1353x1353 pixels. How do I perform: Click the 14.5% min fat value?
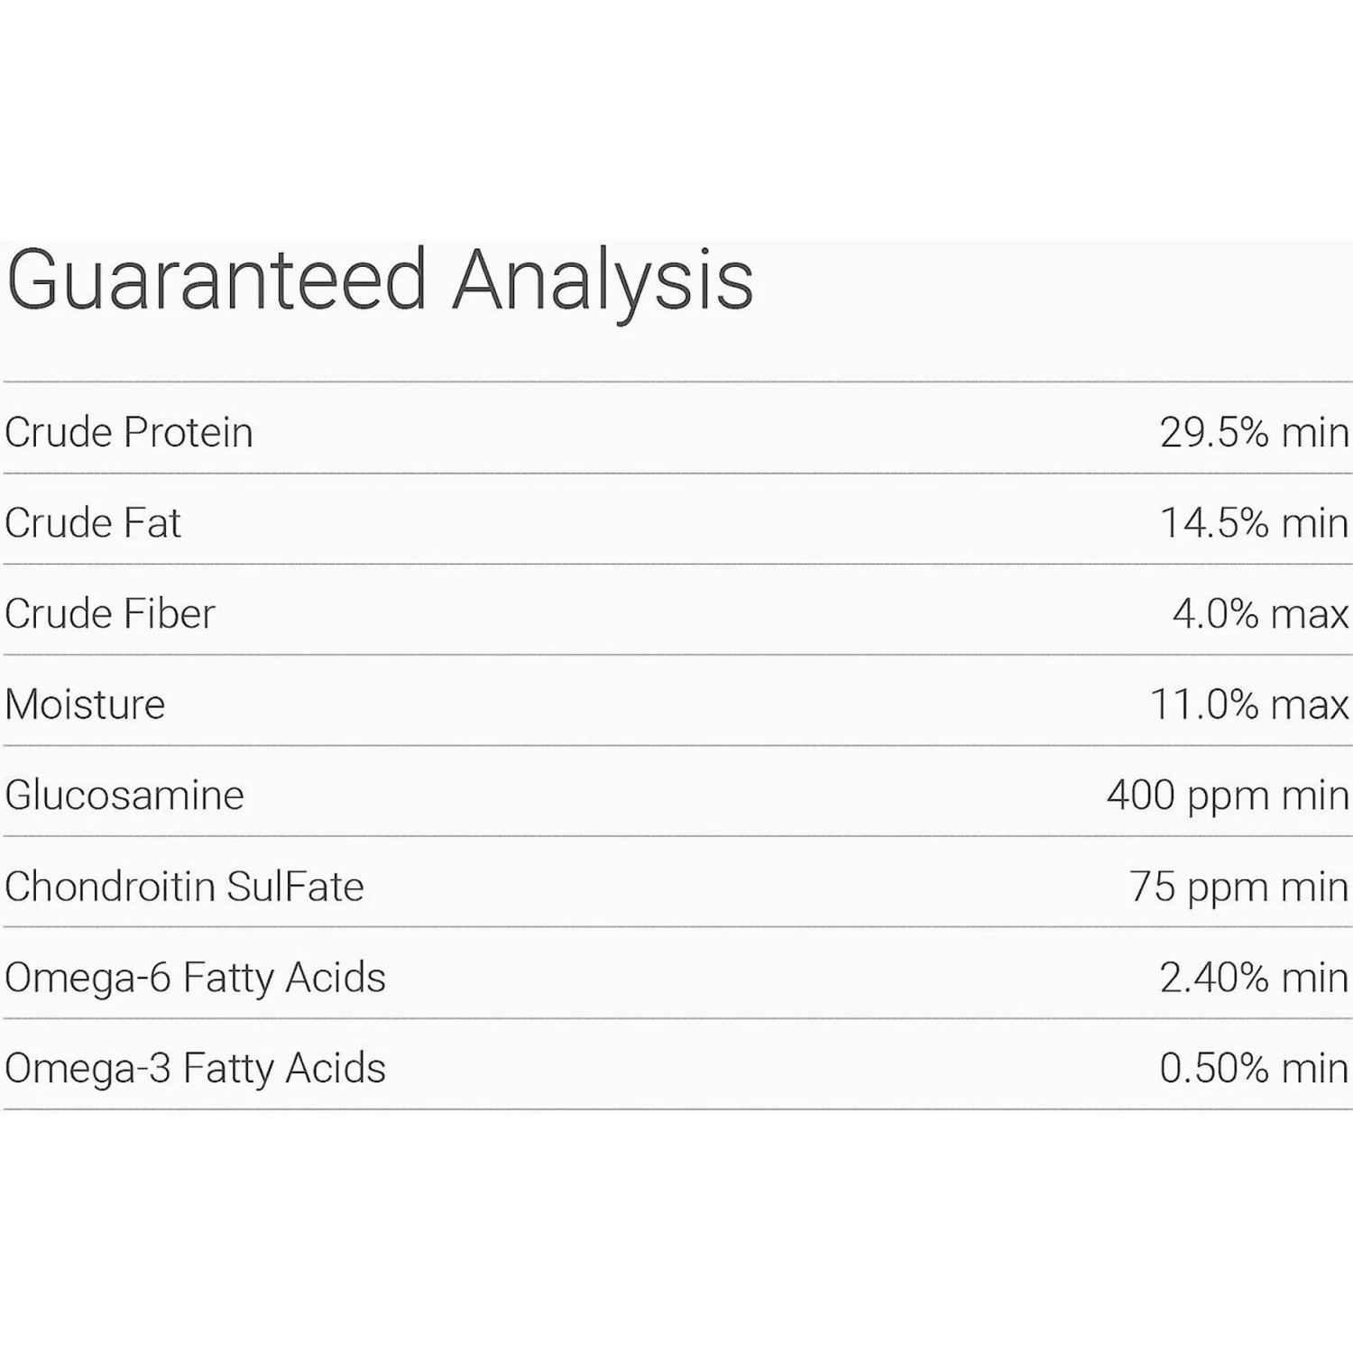(1253, 523)
